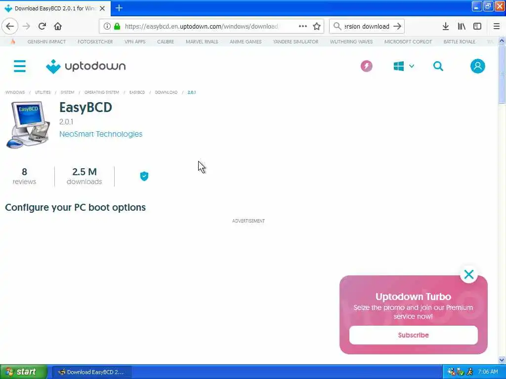Screen dimensions: 506x379
Task: Select FotoSketcher in trending bar
Action: [95, 41]
